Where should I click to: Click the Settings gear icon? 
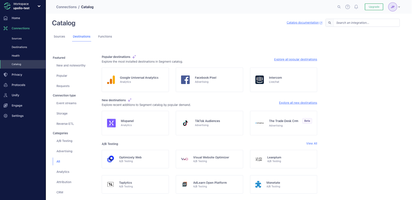6,116
